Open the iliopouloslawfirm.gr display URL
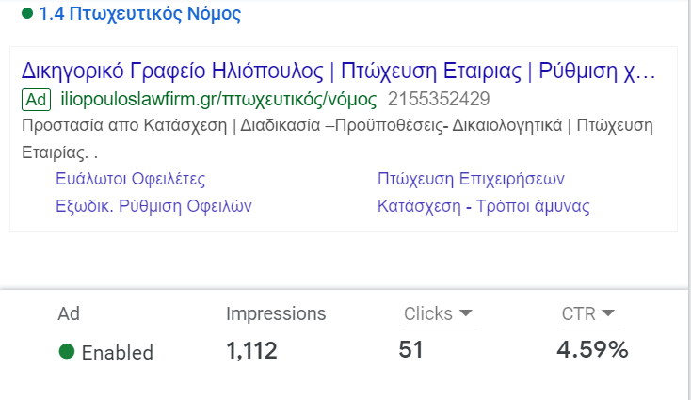Viewport: 691px width, 400px height. tap(218, 100)
